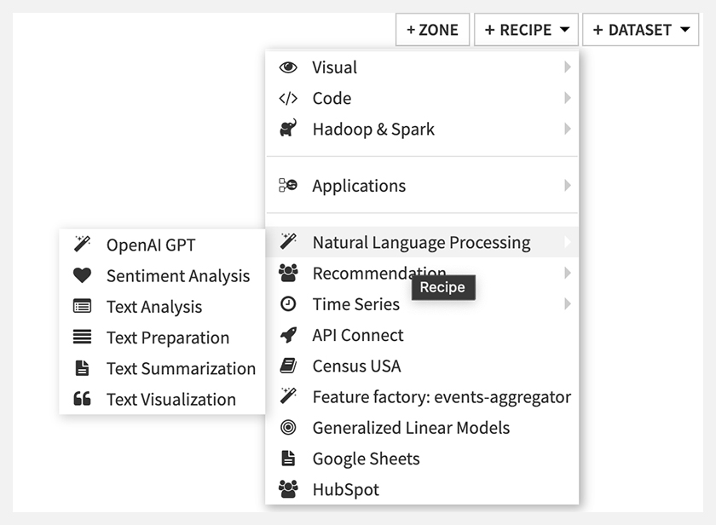Click the rocket icon for API Connect
The height and width of the screenshot is (525, 716).
pos(288,335)
